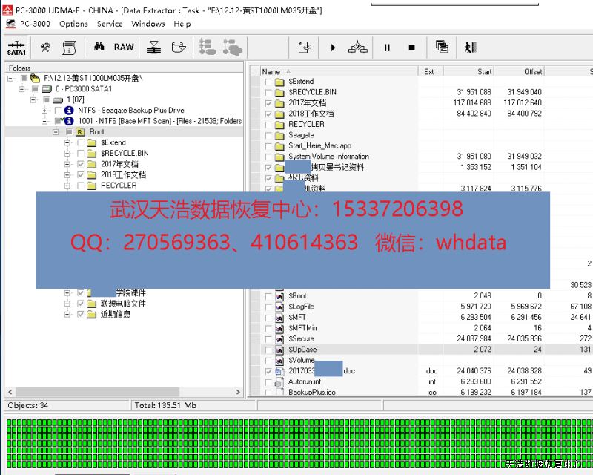Uncheck the 2017年文档 folder in tree
The width and height of the screenshot is (593, 475).
pyautogui.click(x=80, y=164)
